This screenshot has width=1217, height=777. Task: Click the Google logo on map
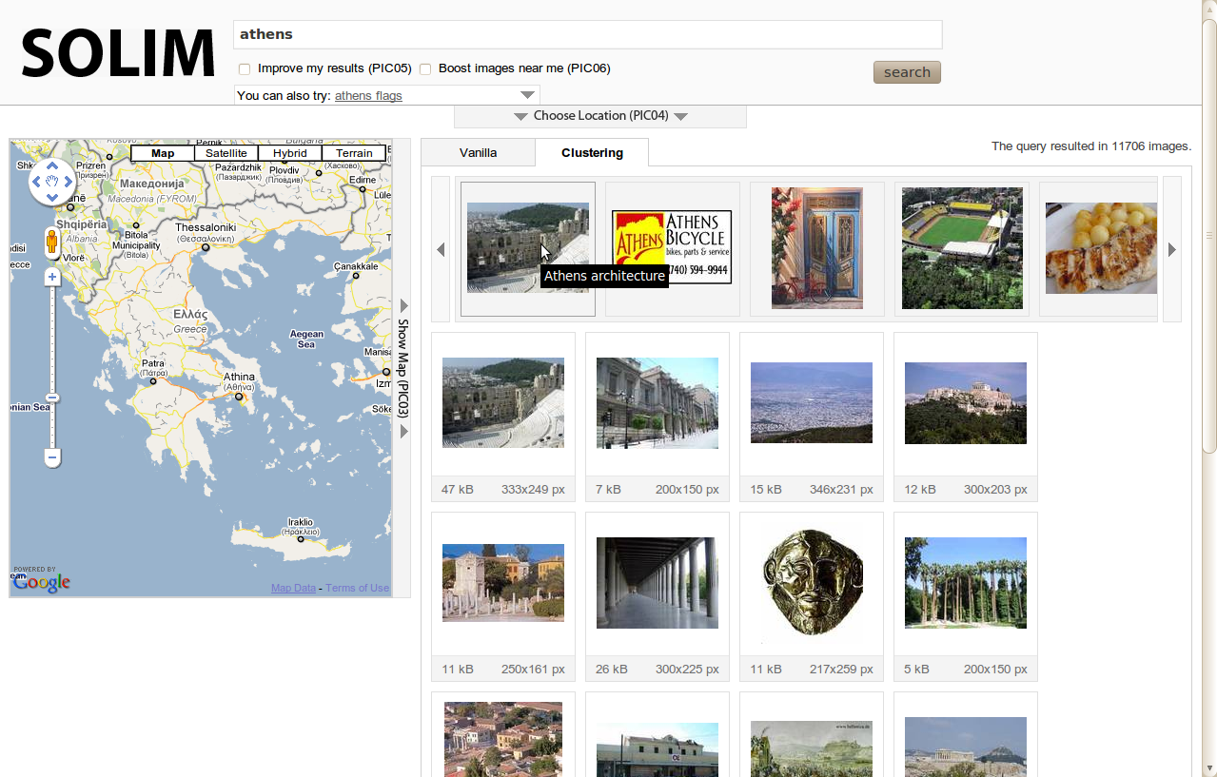(x=42, y=582)
